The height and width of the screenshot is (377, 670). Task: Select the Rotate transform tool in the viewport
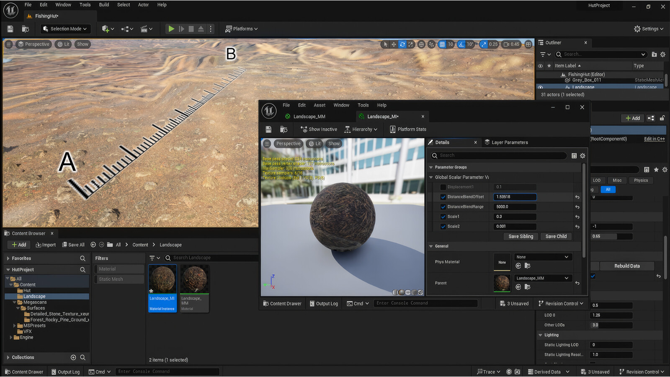402,44
